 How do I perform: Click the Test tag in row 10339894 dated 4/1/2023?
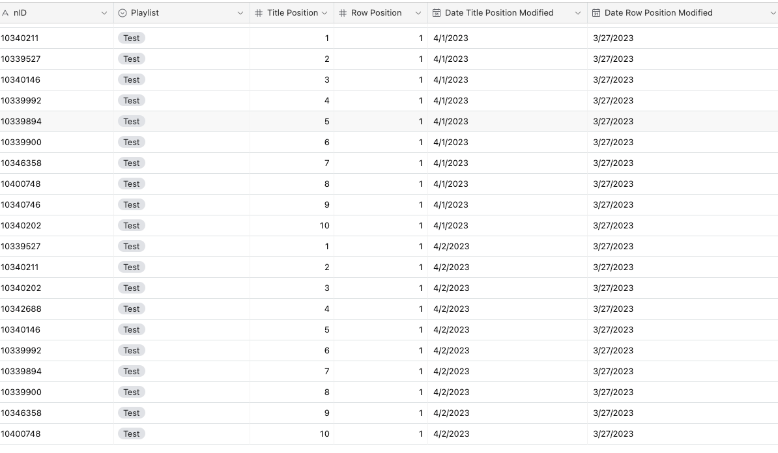coord(132,122)
